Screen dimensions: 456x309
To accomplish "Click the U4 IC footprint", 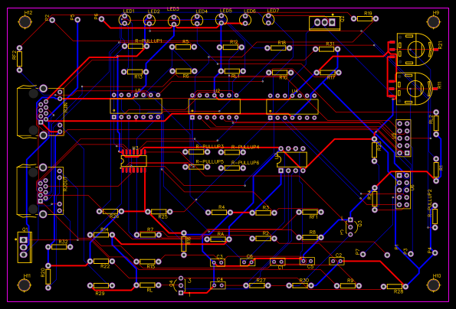I will pyautogui.click(x=292, y=107).
